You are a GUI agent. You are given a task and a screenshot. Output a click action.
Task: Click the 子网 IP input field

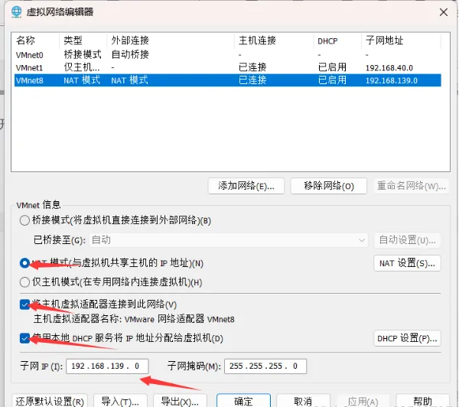107,366
